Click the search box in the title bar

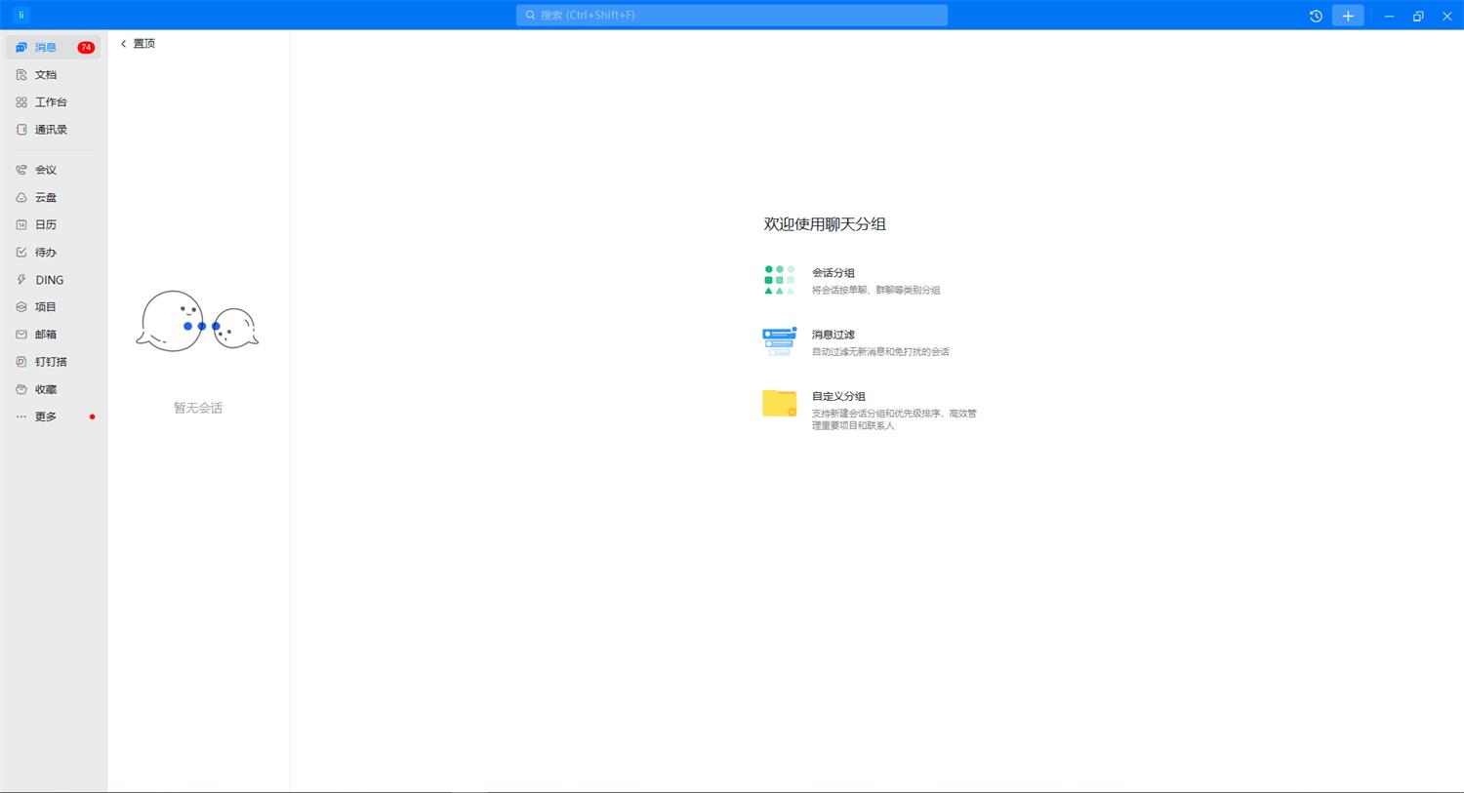(x=731, y=16)
